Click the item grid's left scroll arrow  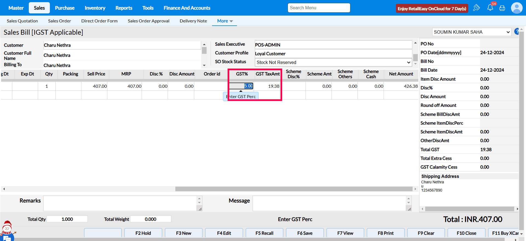[4, 189]
